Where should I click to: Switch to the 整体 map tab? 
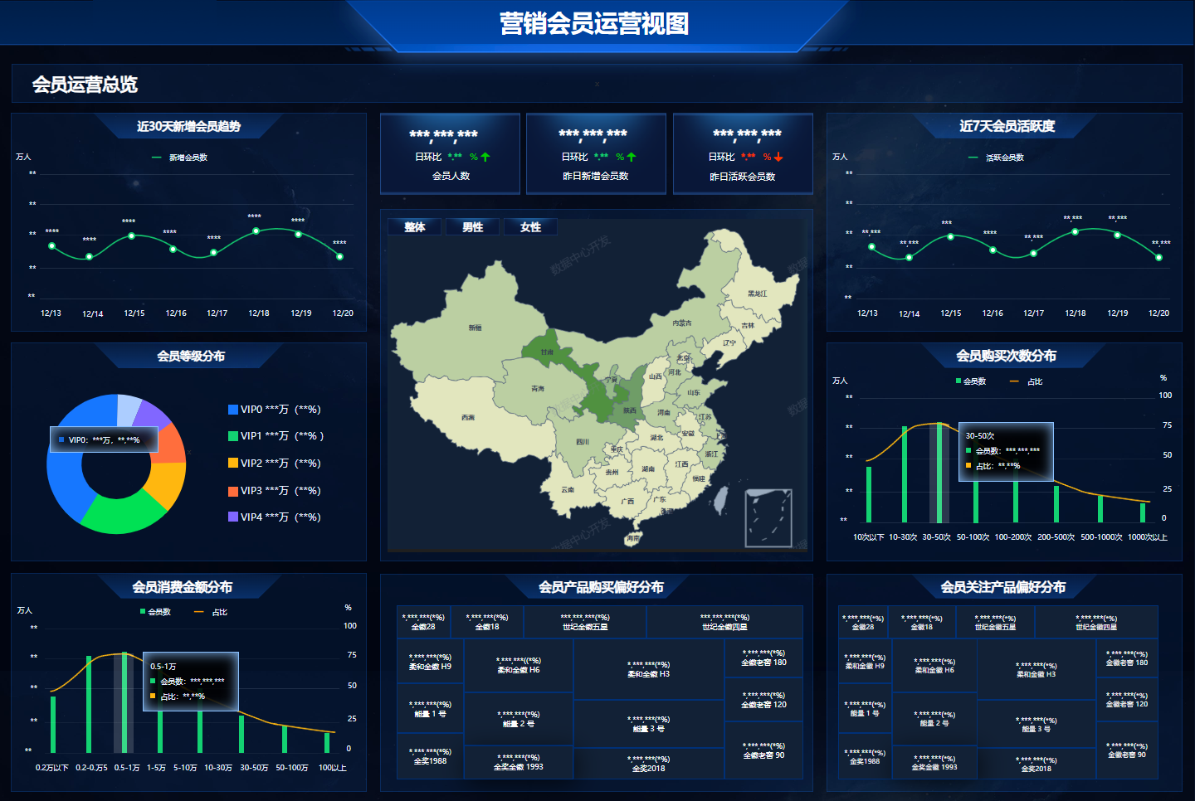tap(415, 227)
